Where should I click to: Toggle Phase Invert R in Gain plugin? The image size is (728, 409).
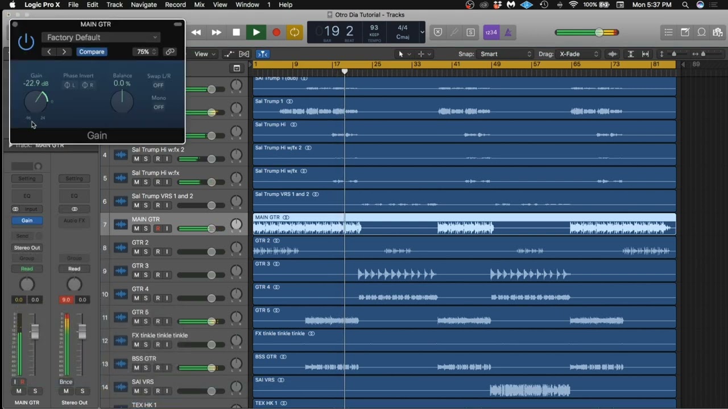pyautogui.click(x=88, y=85)
